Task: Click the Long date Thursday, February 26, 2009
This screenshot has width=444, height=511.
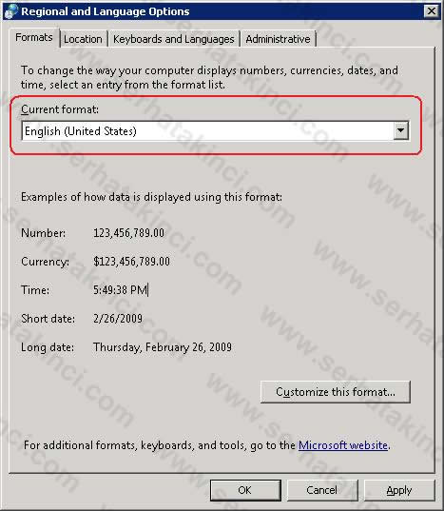Action: click(163, 347)
